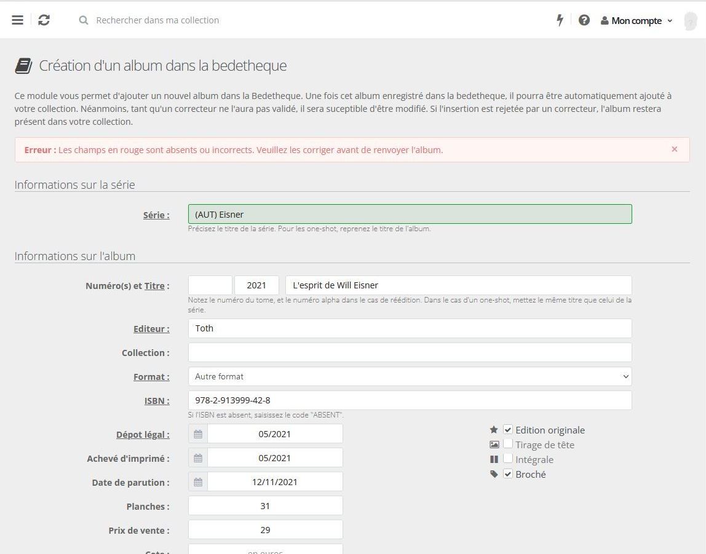Open the hamburger menu icon
This screenshot has height=554, width=706.
click(x=17, y=20)
